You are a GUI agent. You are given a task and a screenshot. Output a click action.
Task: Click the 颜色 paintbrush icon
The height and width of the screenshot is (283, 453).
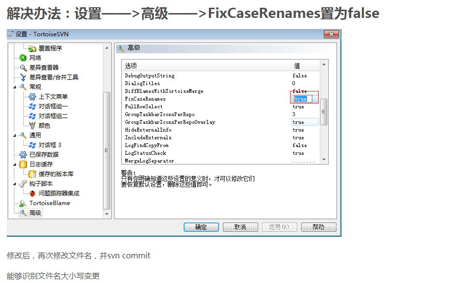point(32,126)
